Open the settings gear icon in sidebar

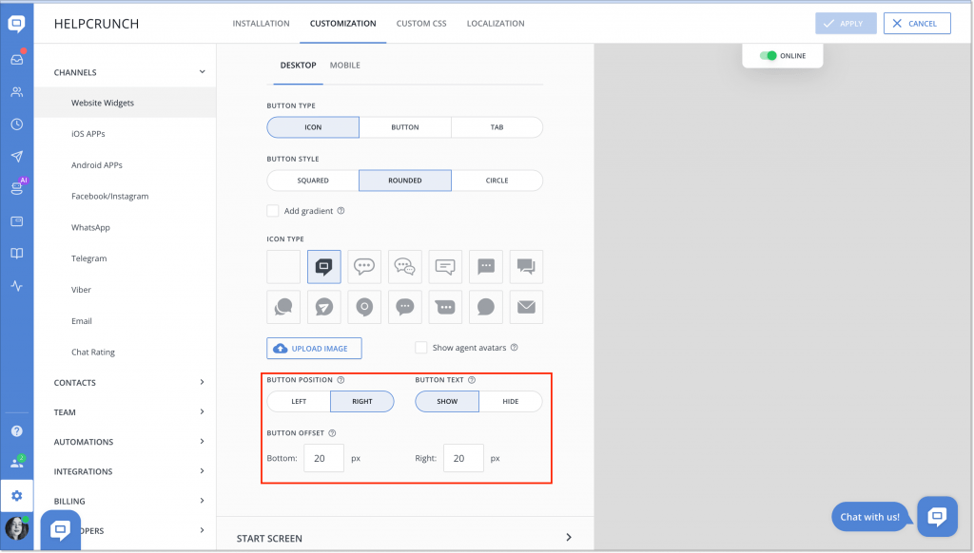[17, 495]
